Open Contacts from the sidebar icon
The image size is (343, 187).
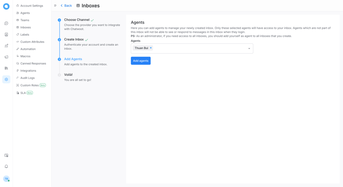(6, 35)
